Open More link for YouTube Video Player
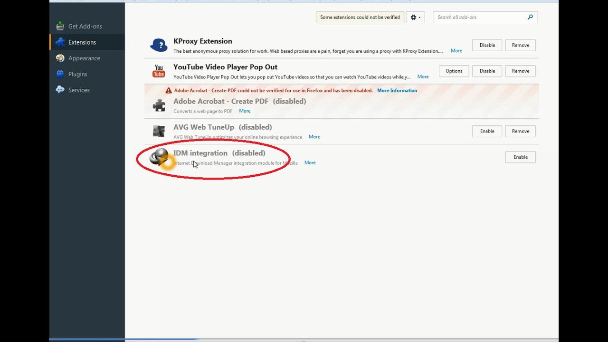This screenshot has height=342, width=608. (423, 76)
